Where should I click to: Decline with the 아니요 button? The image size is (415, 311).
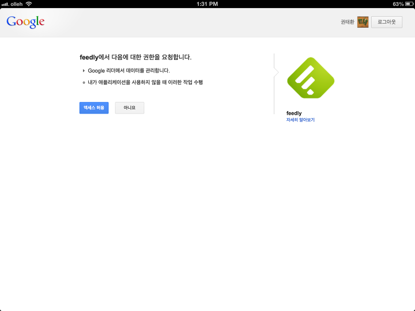coord(130,108)
